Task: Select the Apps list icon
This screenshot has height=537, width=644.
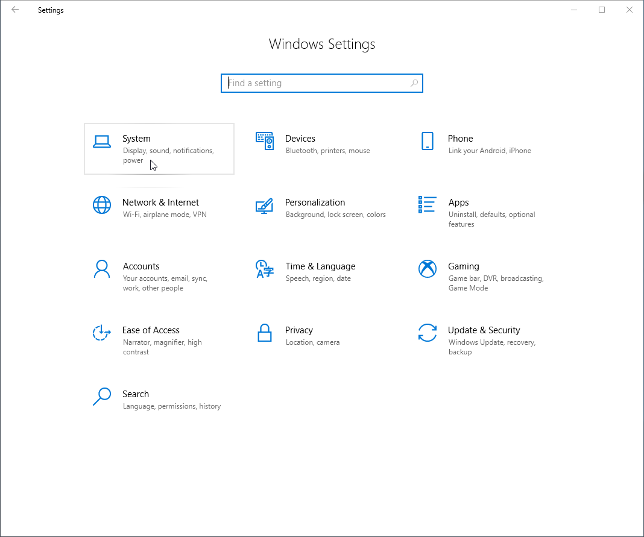Action: pyautogui.click(x=427, y=204)
